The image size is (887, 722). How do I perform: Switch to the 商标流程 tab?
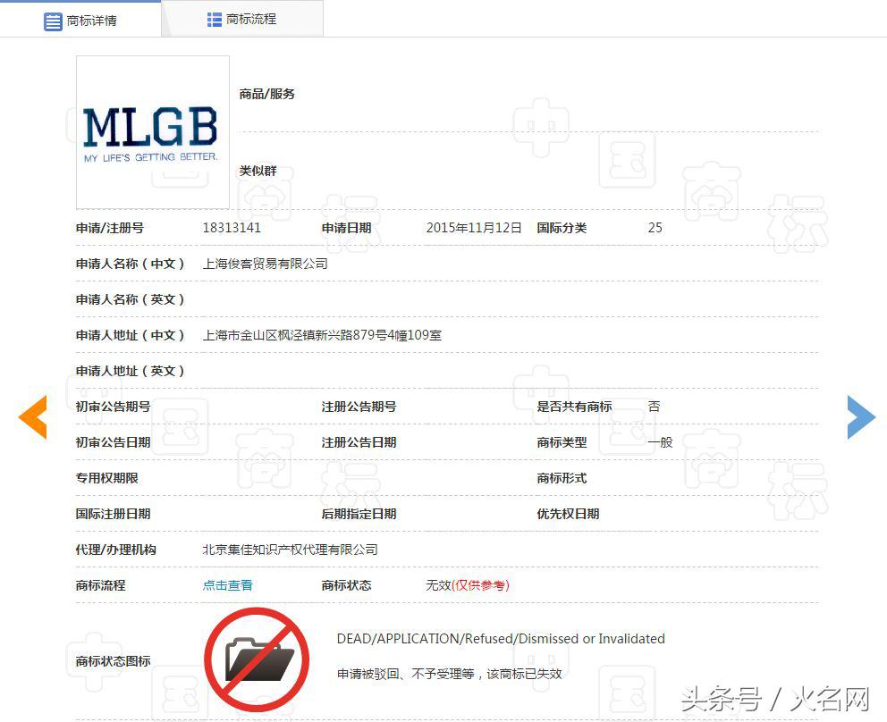pos(250,17)
